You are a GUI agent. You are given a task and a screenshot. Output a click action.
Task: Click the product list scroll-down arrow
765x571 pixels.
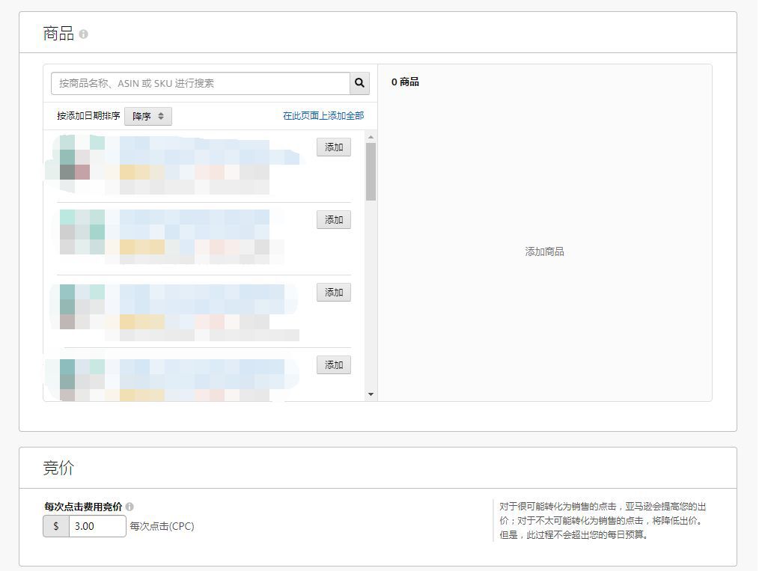tap(371, 394)
